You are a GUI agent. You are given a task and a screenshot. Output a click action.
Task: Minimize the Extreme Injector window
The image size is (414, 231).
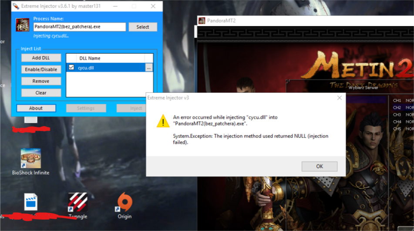[115, 6]
